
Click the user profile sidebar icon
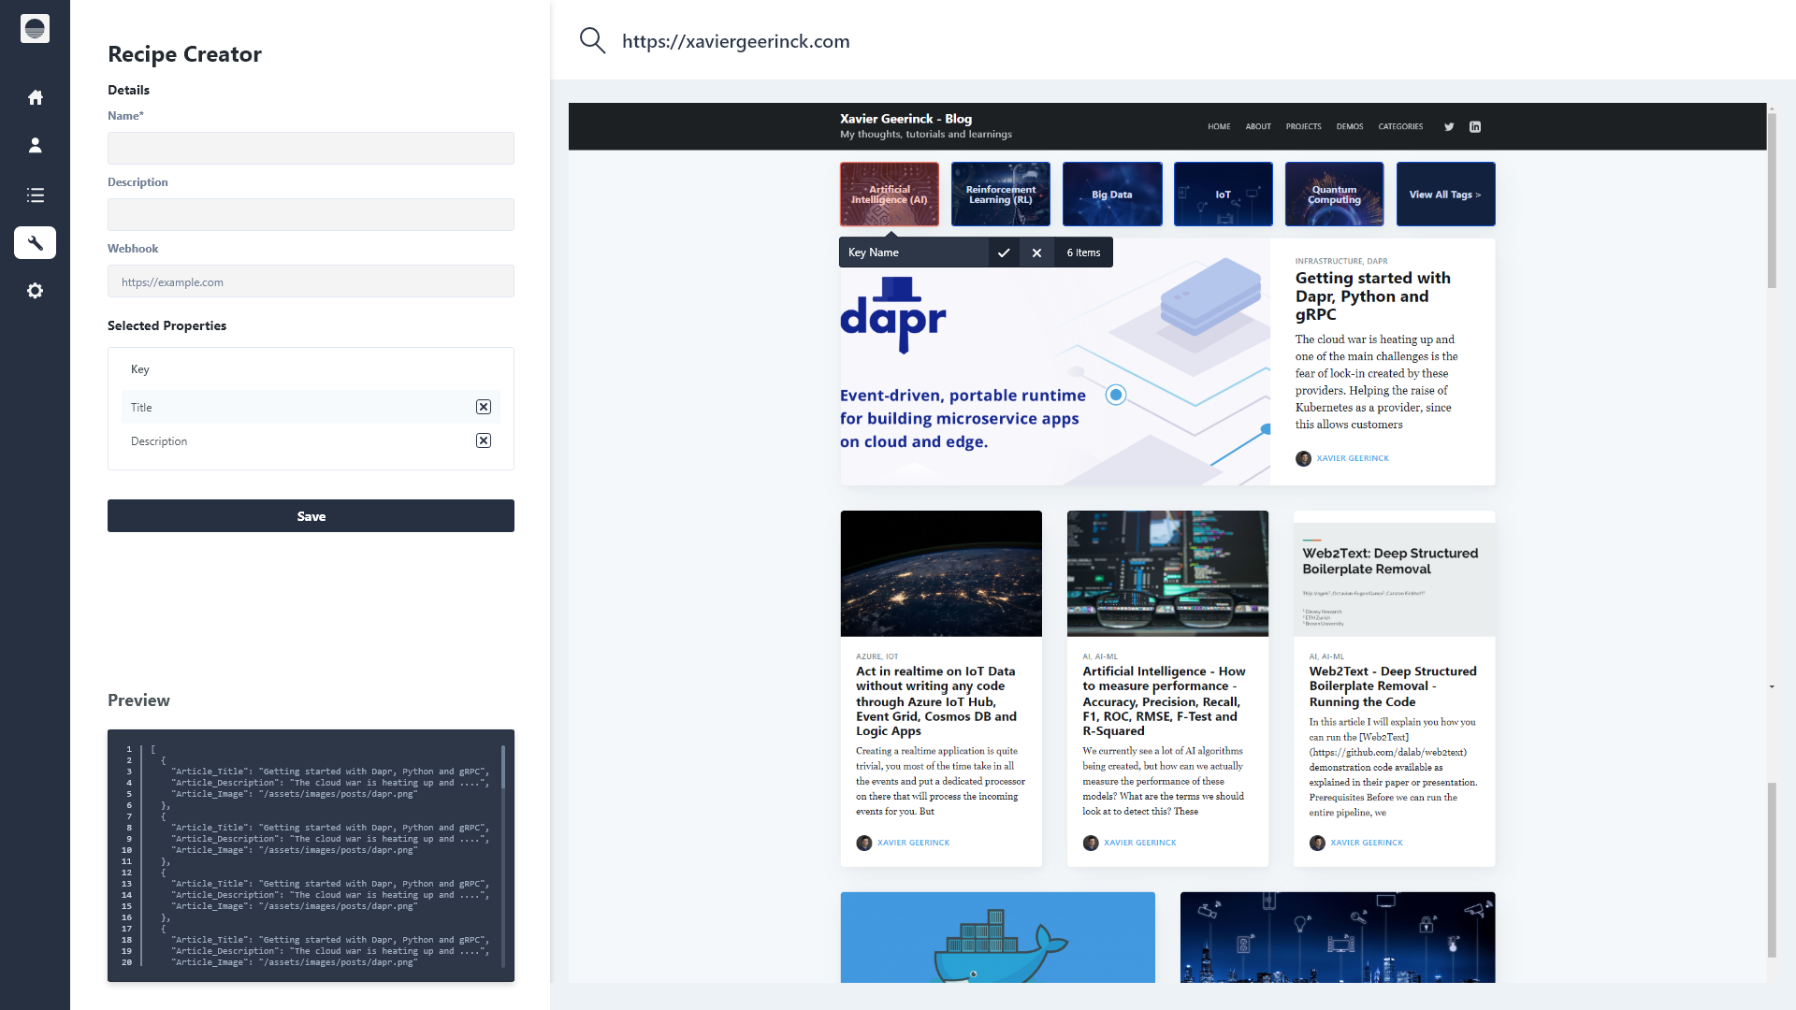click(x=36, y=146)
